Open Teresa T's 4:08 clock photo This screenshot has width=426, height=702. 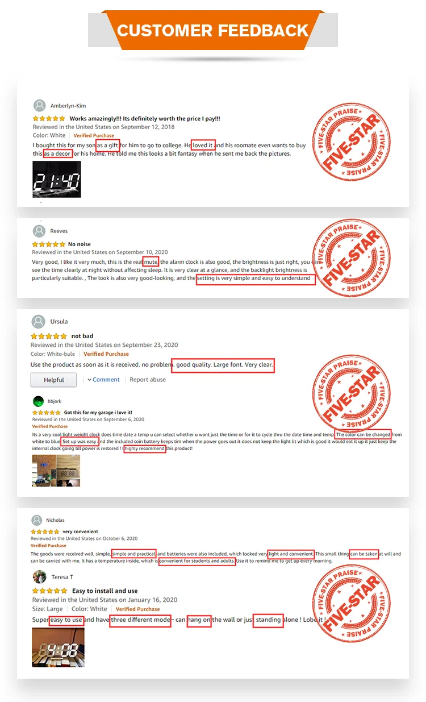pyautogui.click(x=58, y=647)
